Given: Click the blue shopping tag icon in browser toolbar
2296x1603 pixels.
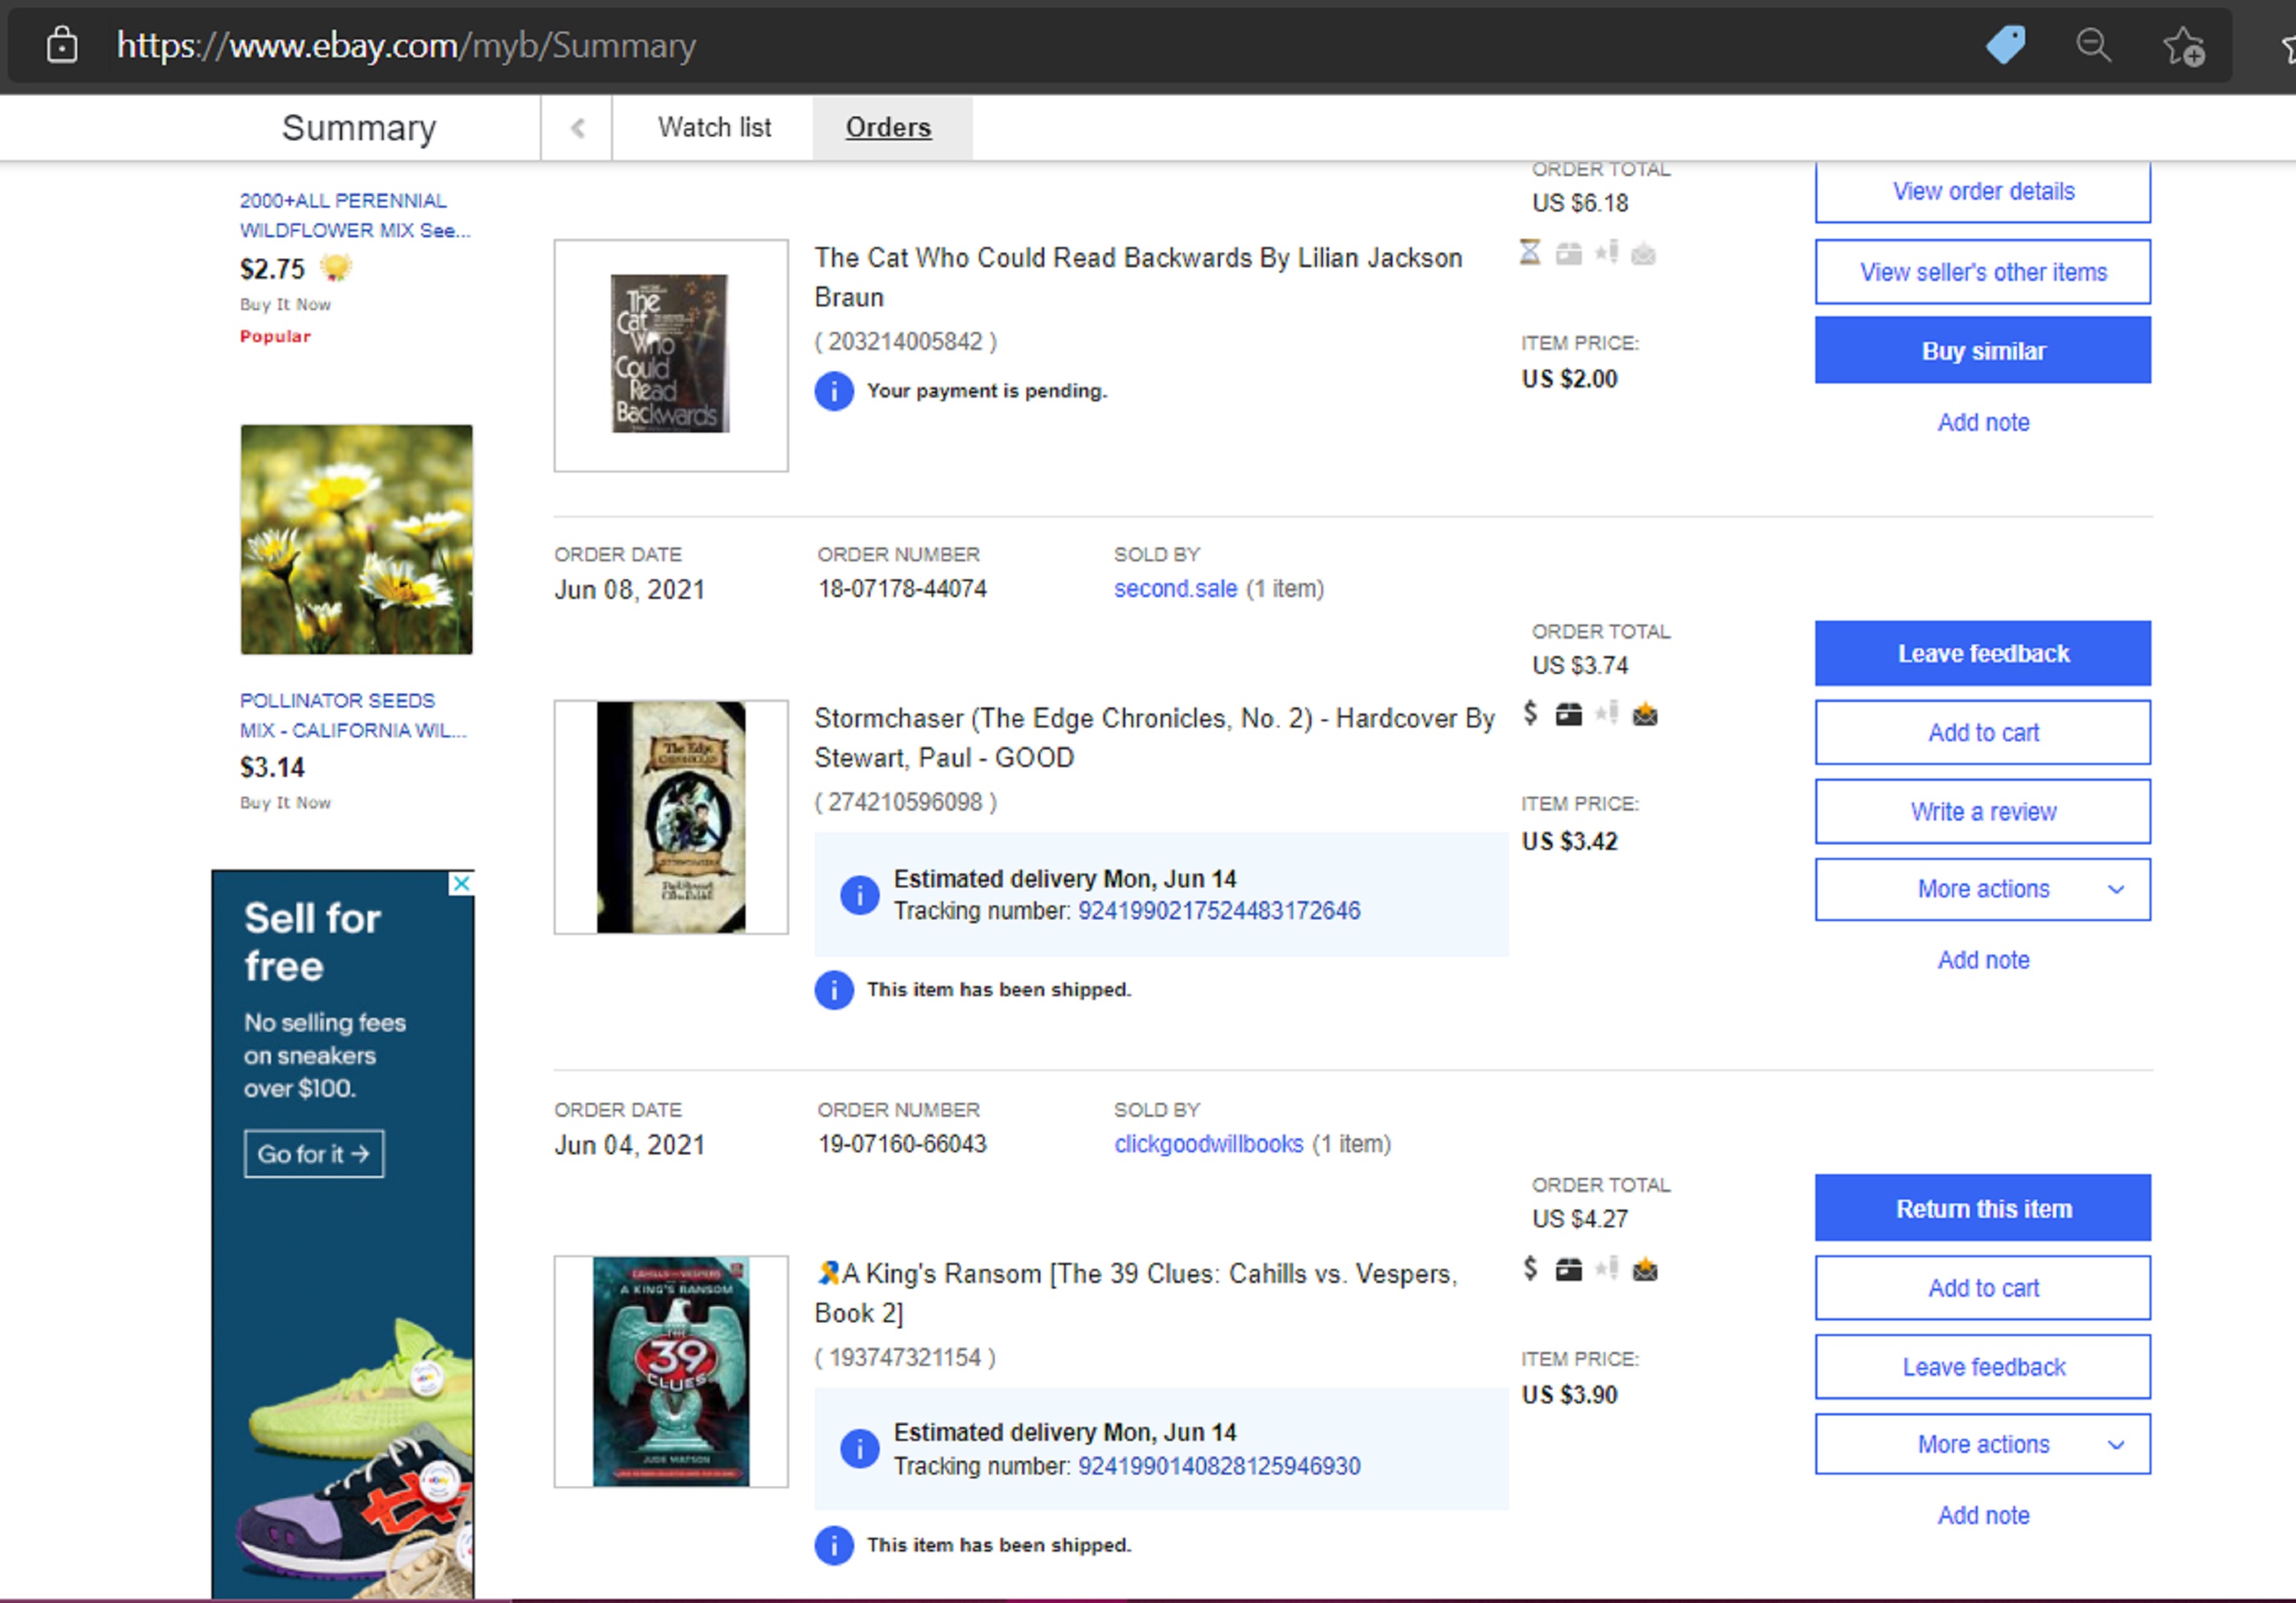Looking at the screenshot, I should (x=2005, y=45).
